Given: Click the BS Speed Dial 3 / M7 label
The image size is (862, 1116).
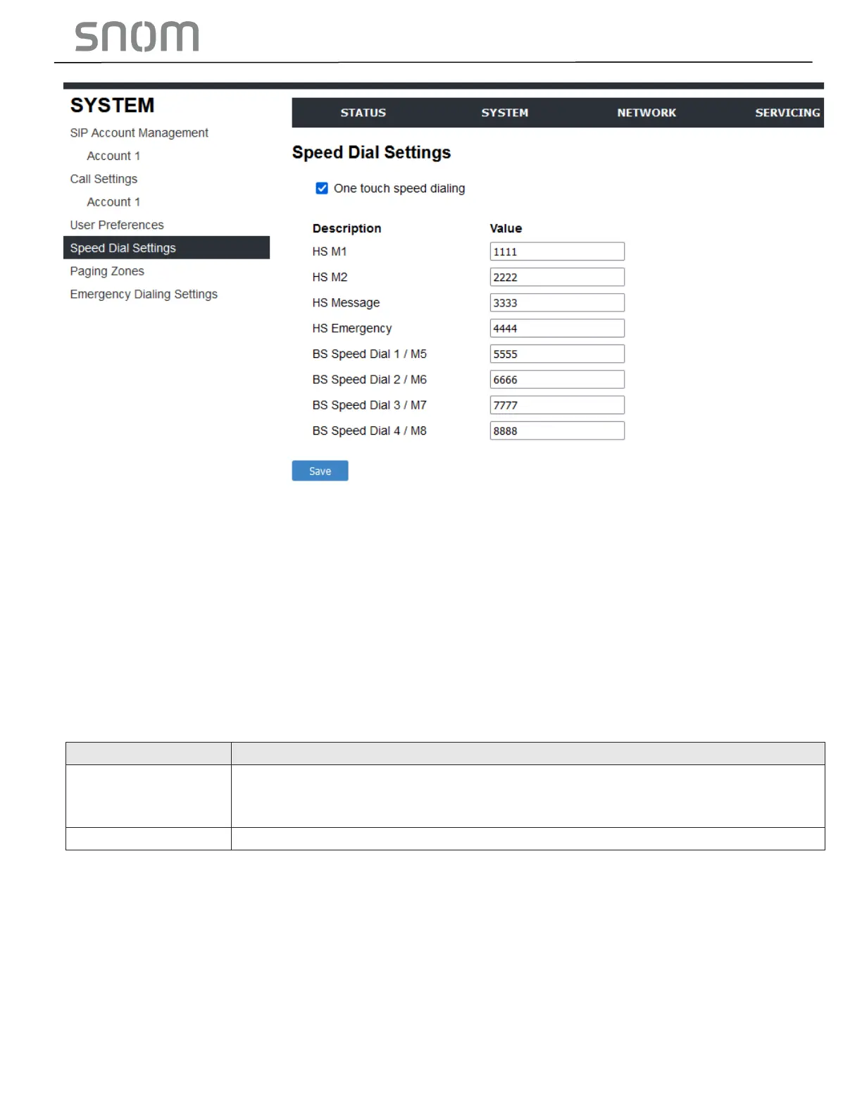Looking at the screenshot, I should pyautogui.click(x=370, y=405).
